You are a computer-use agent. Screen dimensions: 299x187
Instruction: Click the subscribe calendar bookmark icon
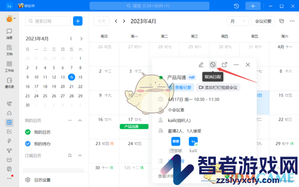click(x=70, y=156)
